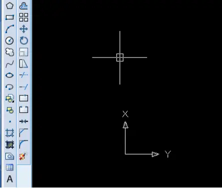Select the Rotate tool
Viewport: 222px width, 188px height.
pos(23,40)
